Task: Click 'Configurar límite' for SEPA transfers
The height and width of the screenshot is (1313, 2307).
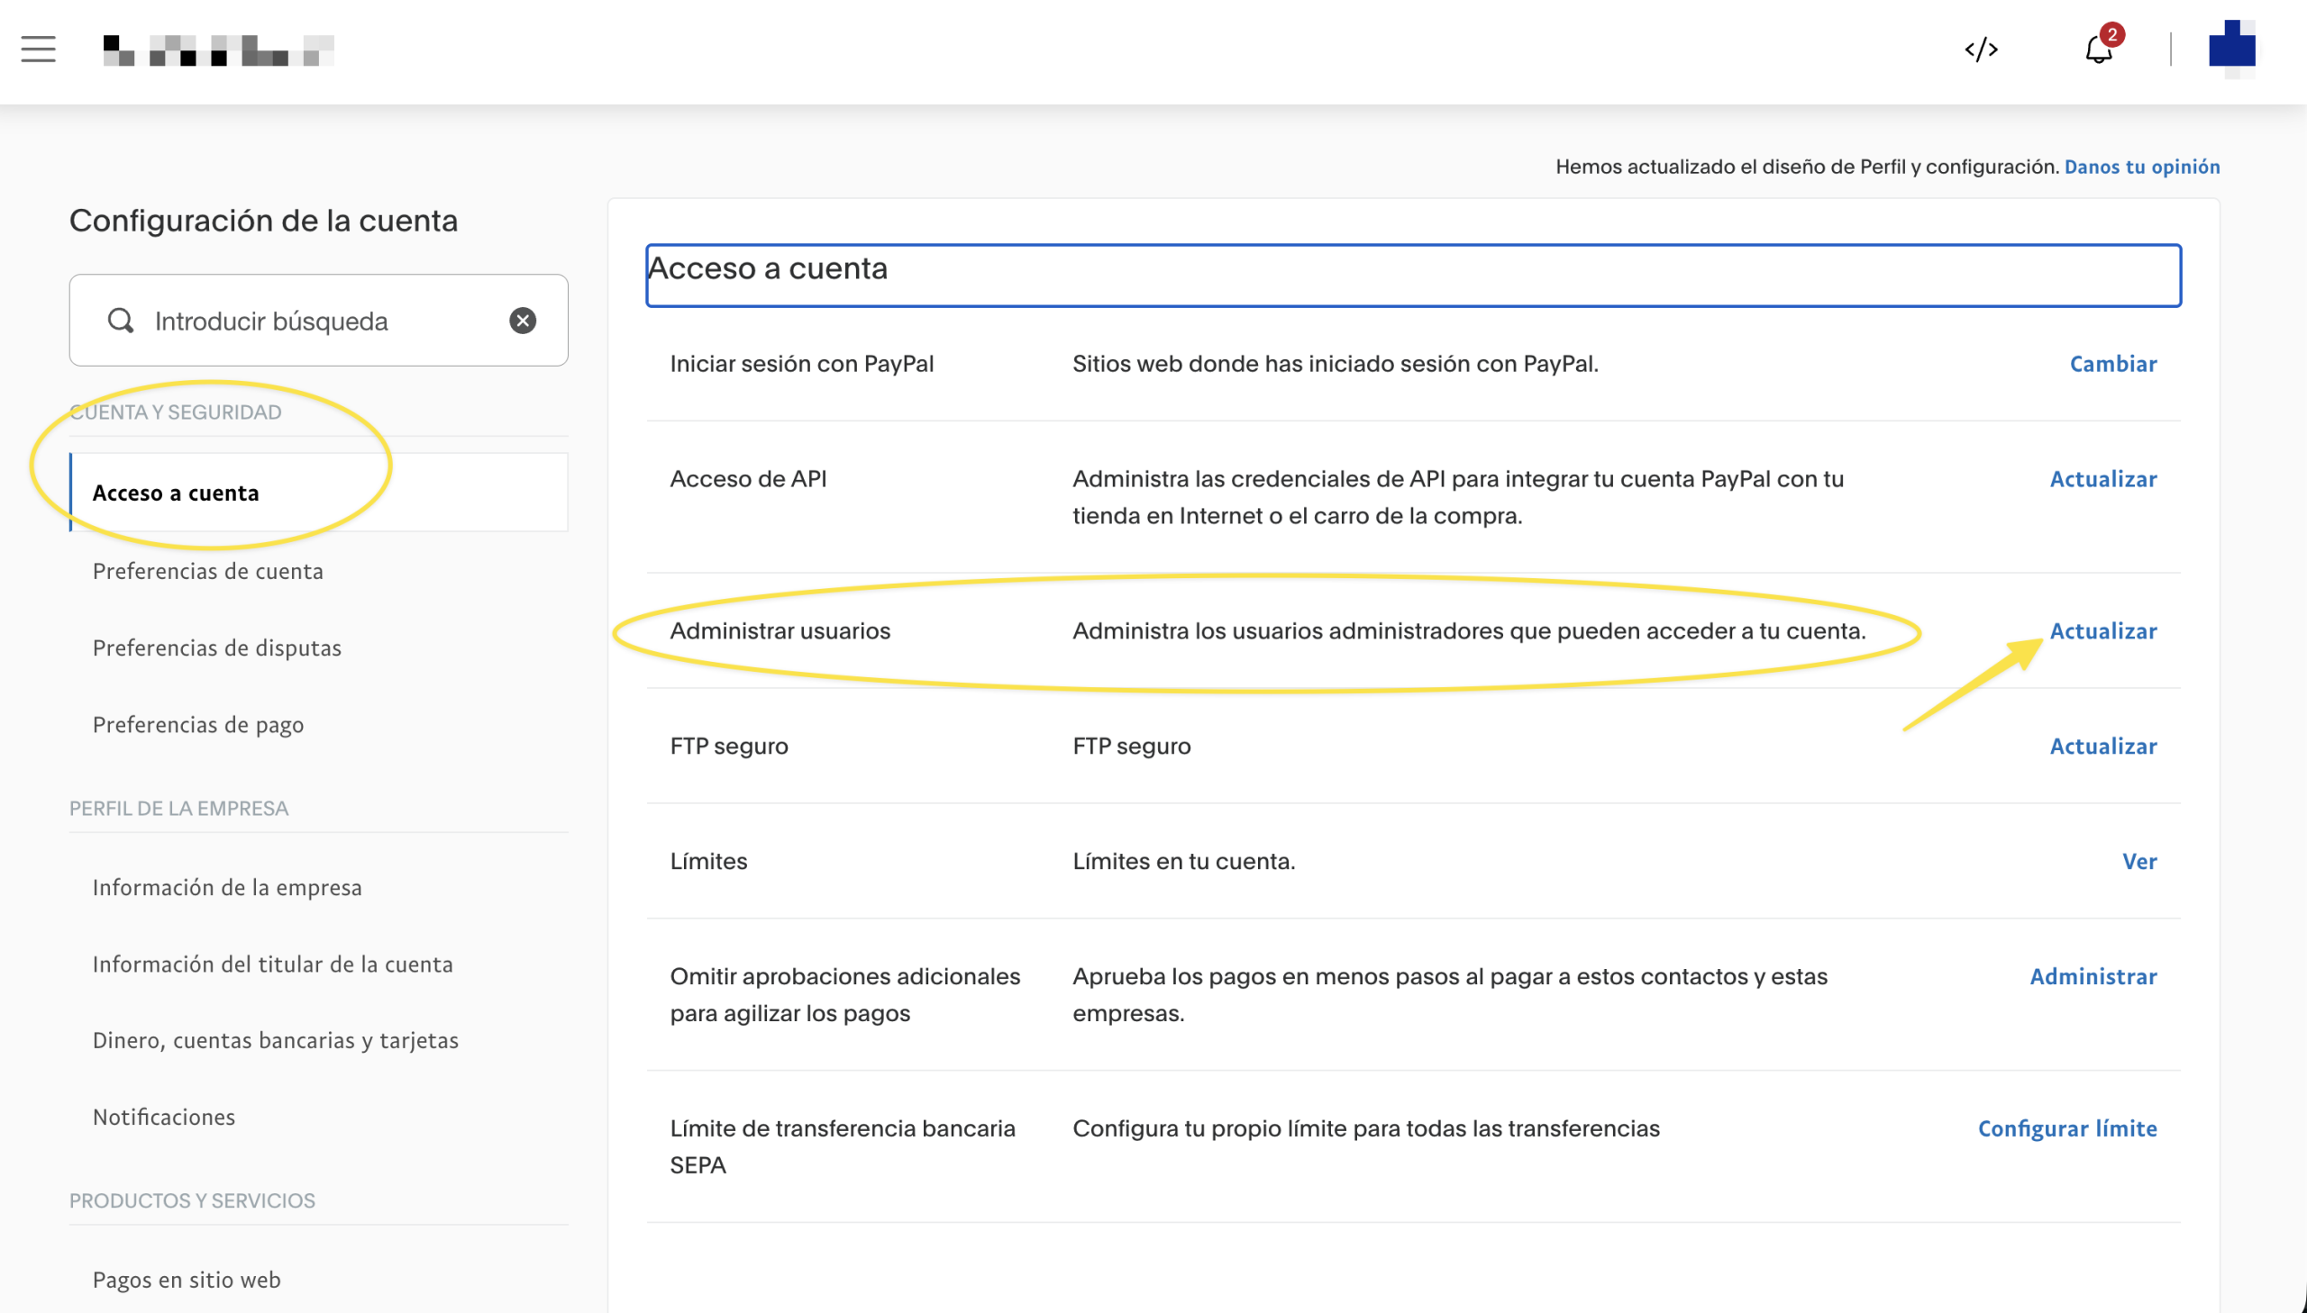Action: 2067,1128
